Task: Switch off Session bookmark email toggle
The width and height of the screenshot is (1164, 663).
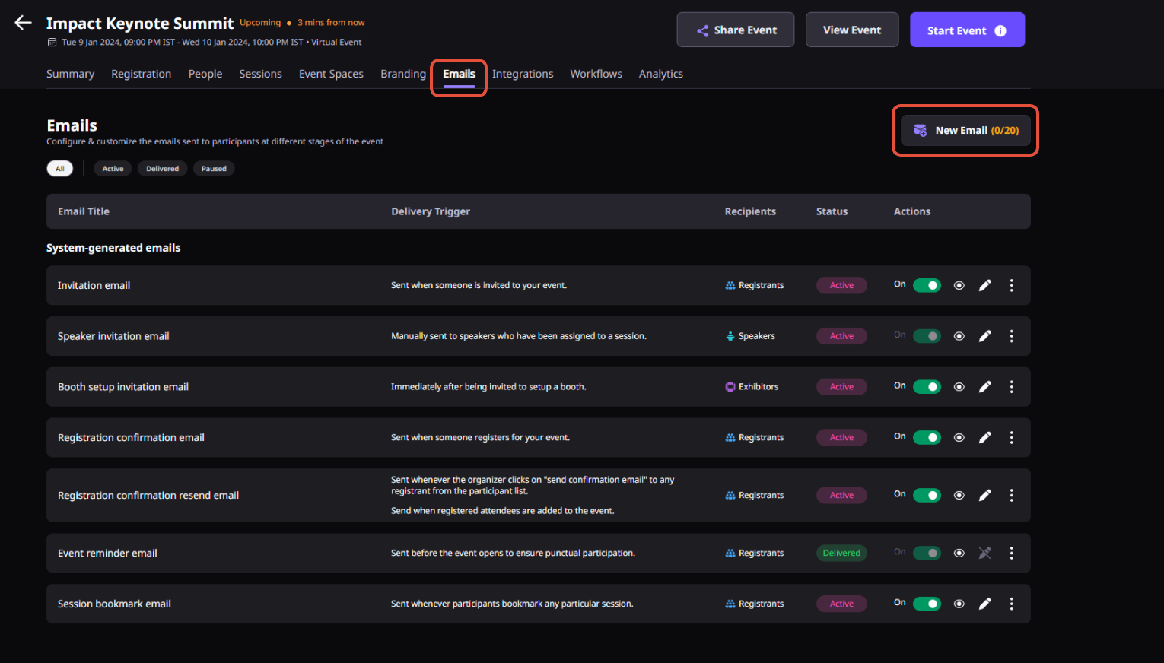Action: 927,604
